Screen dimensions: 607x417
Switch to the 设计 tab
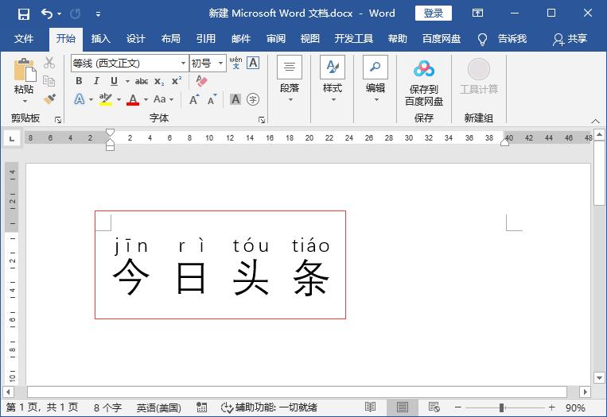136,39
